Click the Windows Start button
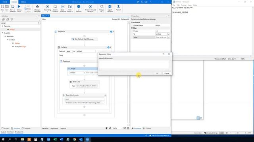 tap(3, 139)
